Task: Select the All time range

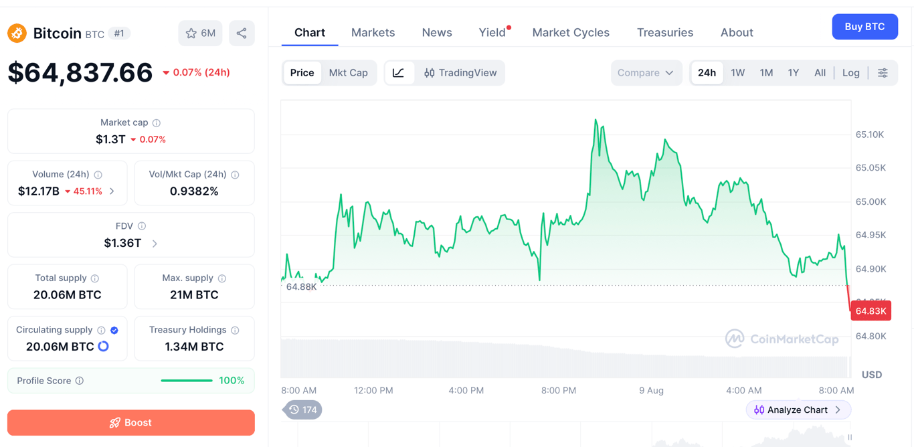Action: 820,73
